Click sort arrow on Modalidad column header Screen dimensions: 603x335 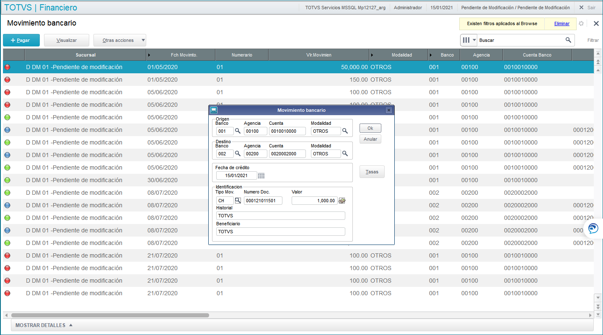pyautogui.click(x=372, y=55)
